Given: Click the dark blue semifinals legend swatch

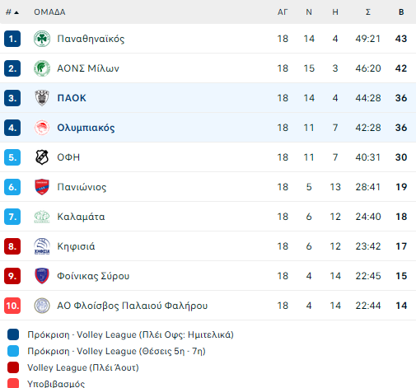Looking at the screenshot, I should [x=13, y=334].
